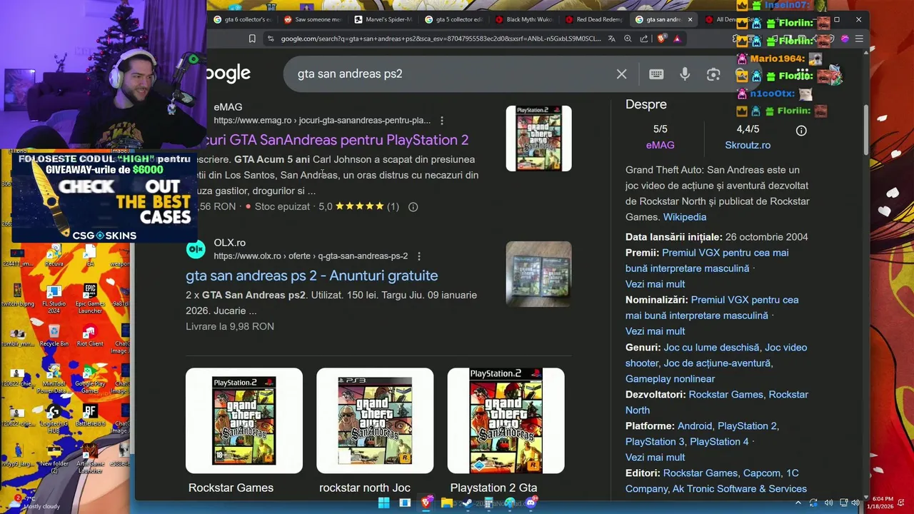914x514 pixels.
Task: Open Brave's main hamburger menu
Action: pos(859,39)
